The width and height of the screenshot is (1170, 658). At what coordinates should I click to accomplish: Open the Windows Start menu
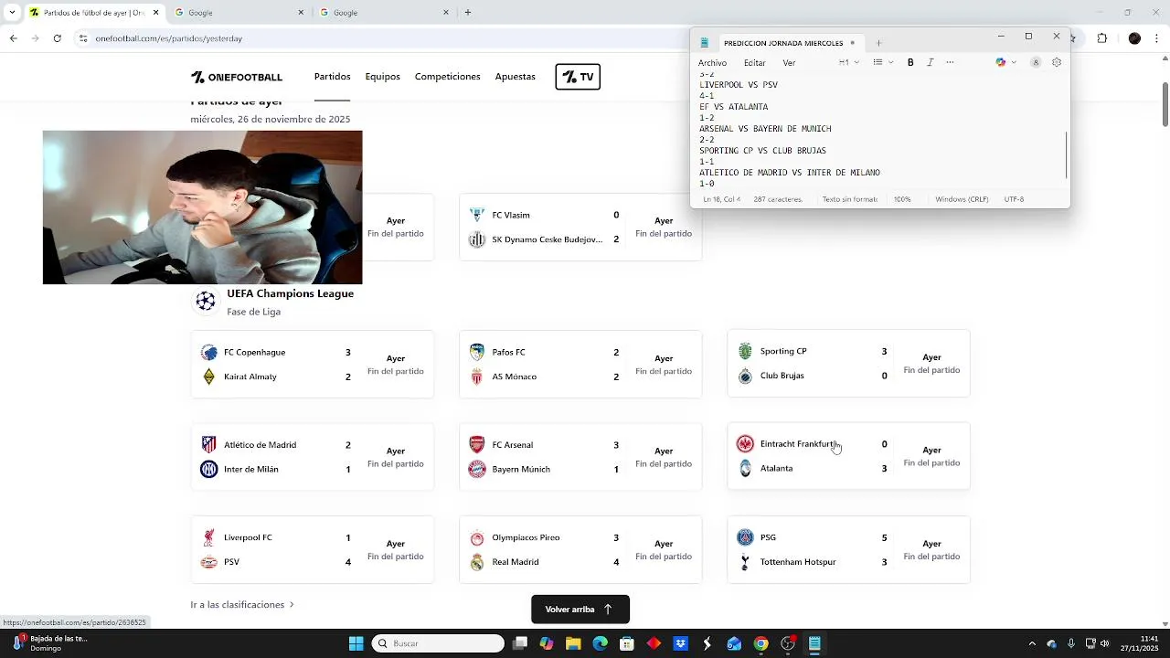click(356, 643)
